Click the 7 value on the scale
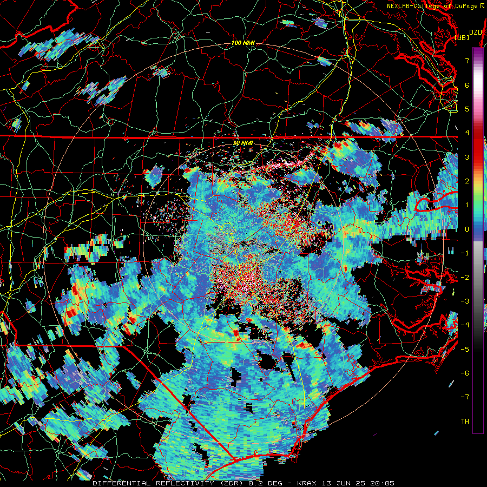The width and height of the screenshot is (487, 487). [467, 61]
